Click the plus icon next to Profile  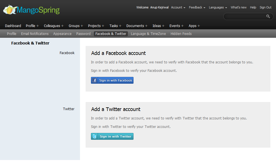[37, 26]
